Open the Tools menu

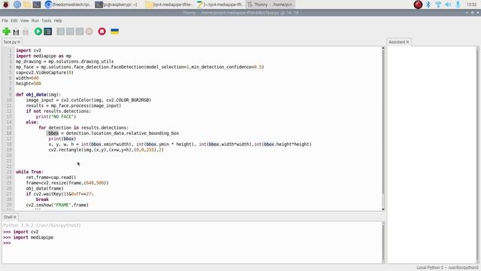[47, 20]
